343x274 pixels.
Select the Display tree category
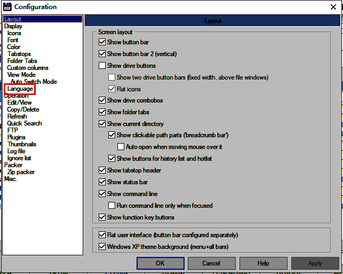pos(13,26)
